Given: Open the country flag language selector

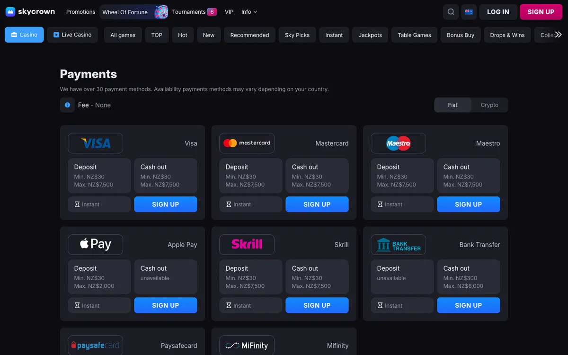Looking at the screenshot, I should pos(469,12).
